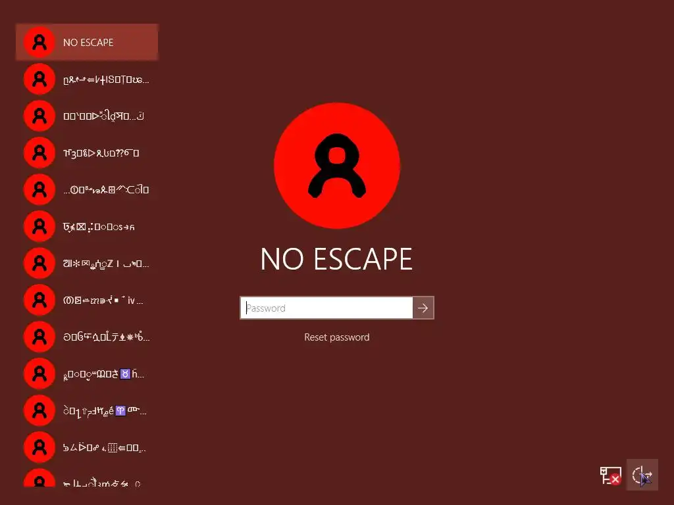Click the large red NO ESCAPE avatar
The height and width of the screenshot is (505, 674).
pyautogui.click(x=337, y=166)
